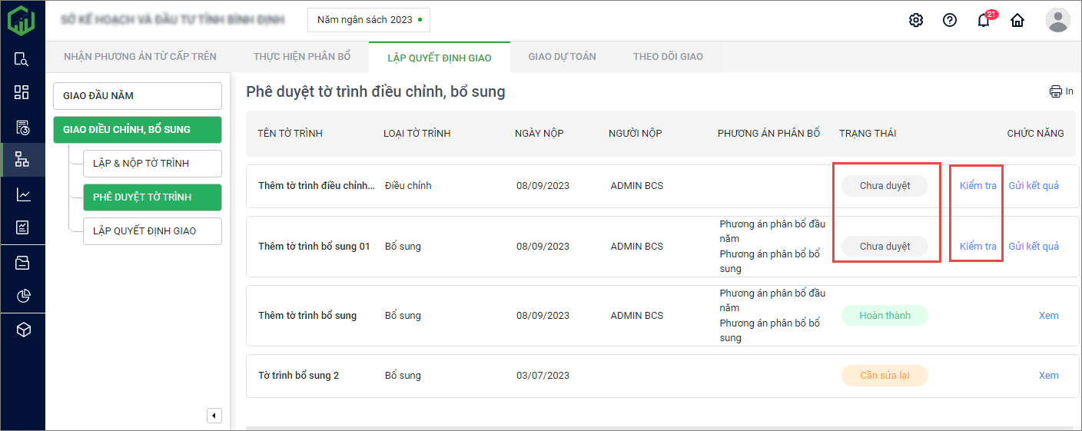Click the document search icon in sidebar
This screenshot has width=1082, height=431.
click(x=22, y=59)
